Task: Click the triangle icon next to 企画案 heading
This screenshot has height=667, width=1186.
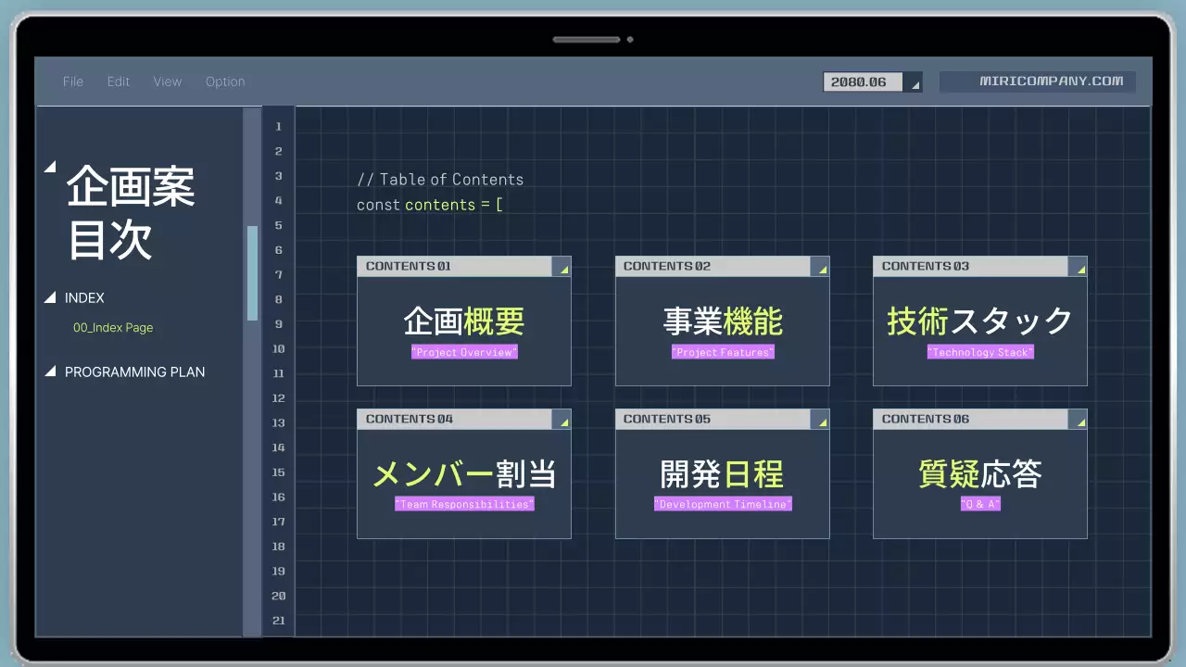Action: [52, 167]
